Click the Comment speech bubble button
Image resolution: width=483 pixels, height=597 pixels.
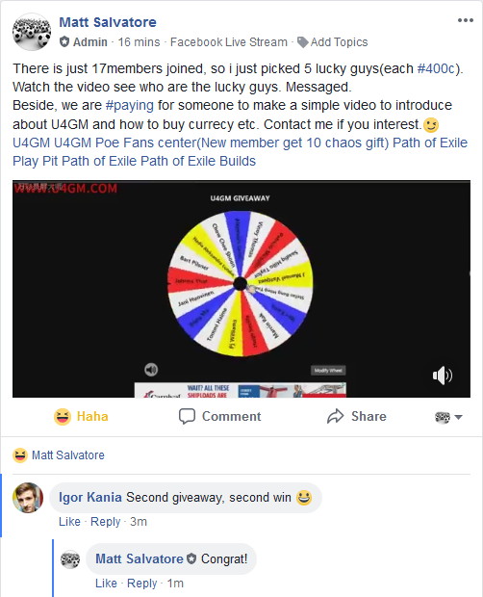(220, 417)
